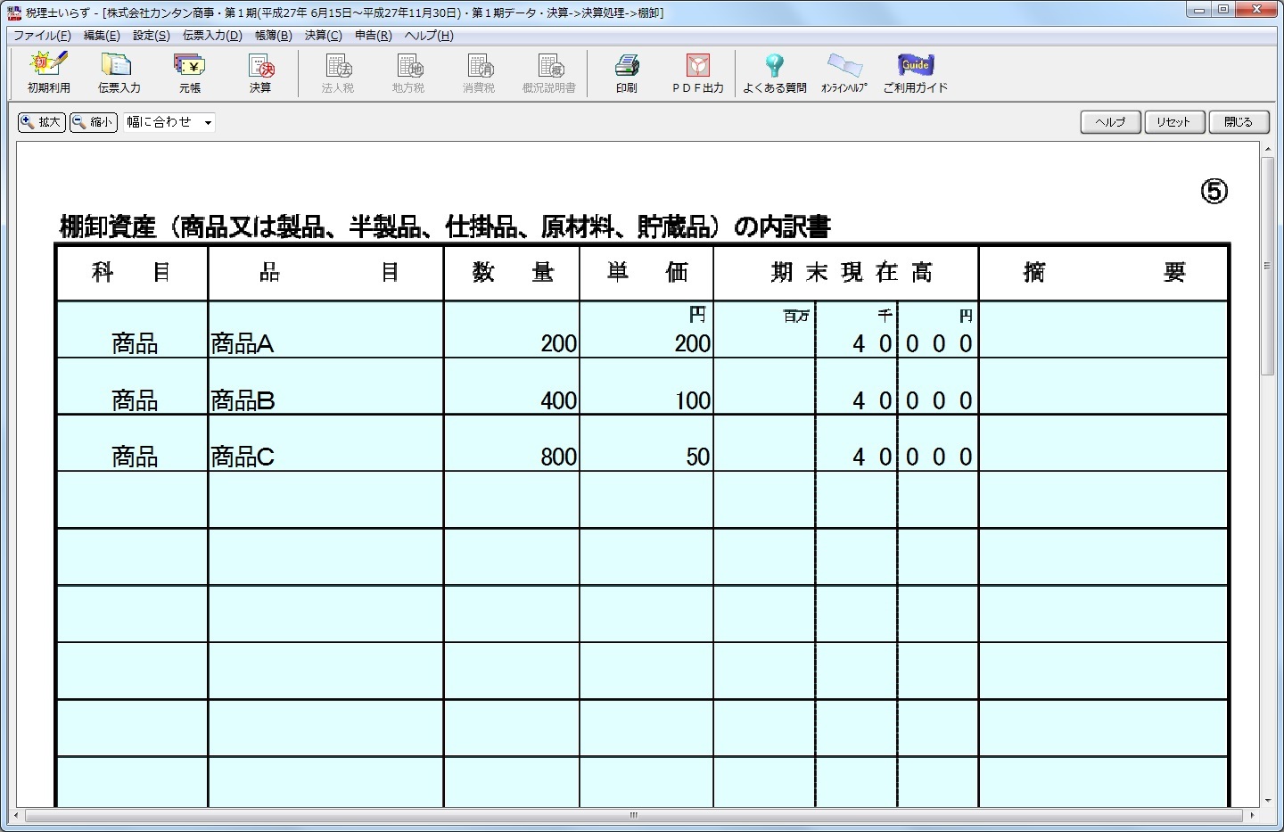The width and height of the screenshot is (1284, 832).
Task: Open the 帳簿(B) menu
Action: (273, 36)
